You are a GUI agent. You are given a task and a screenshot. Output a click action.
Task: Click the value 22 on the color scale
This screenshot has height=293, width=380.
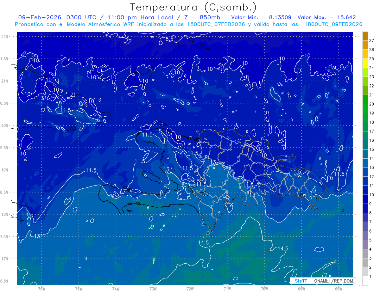372,86
